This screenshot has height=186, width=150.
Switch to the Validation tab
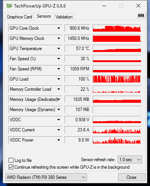pos(64,17)
